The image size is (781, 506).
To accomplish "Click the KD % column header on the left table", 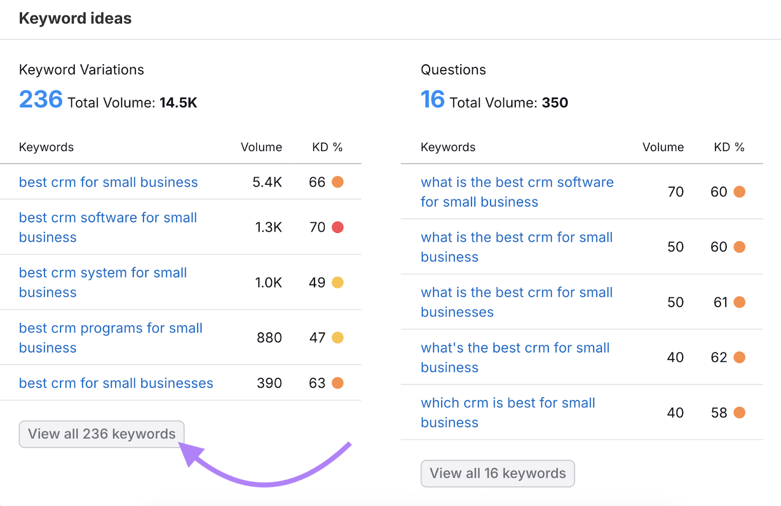I will coord(327,147).
